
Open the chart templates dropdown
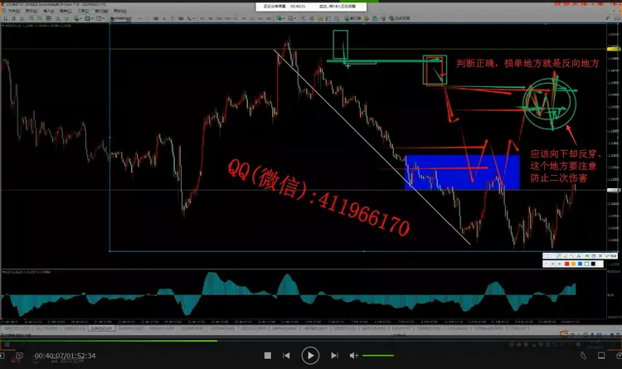click(x=100, y=18)
